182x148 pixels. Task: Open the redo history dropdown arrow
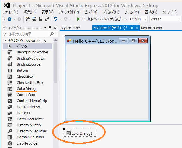(71, 19)
